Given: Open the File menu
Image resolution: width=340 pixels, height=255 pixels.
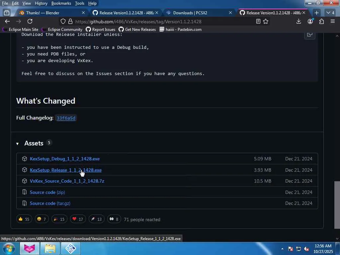Looking at the screenshot, I should (5, 3).
